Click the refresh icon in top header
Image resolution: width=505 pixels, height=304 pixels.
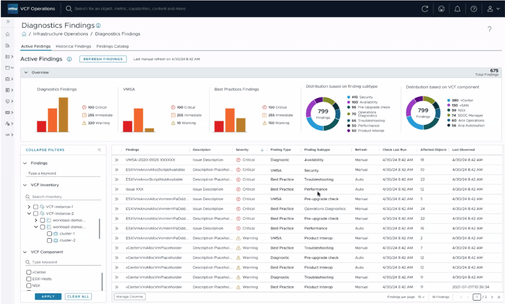click(424, 8)
